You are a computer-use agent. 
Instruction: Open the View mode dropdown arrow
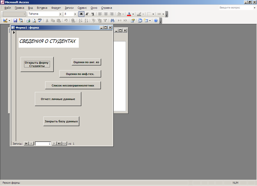pos(9,21)
